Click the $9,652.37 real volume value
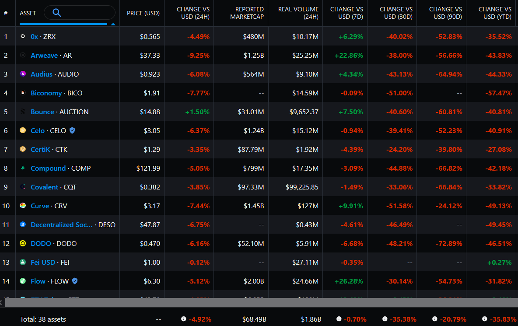 point(304,112)
